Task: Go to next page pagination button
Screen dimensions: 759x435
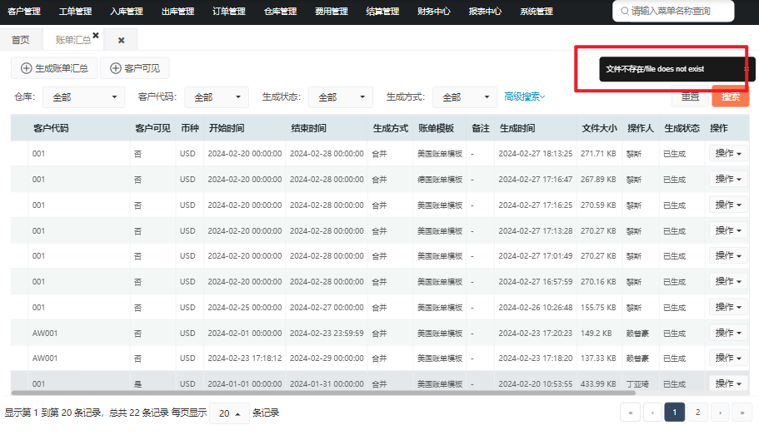Action: [x=720, y=413]
